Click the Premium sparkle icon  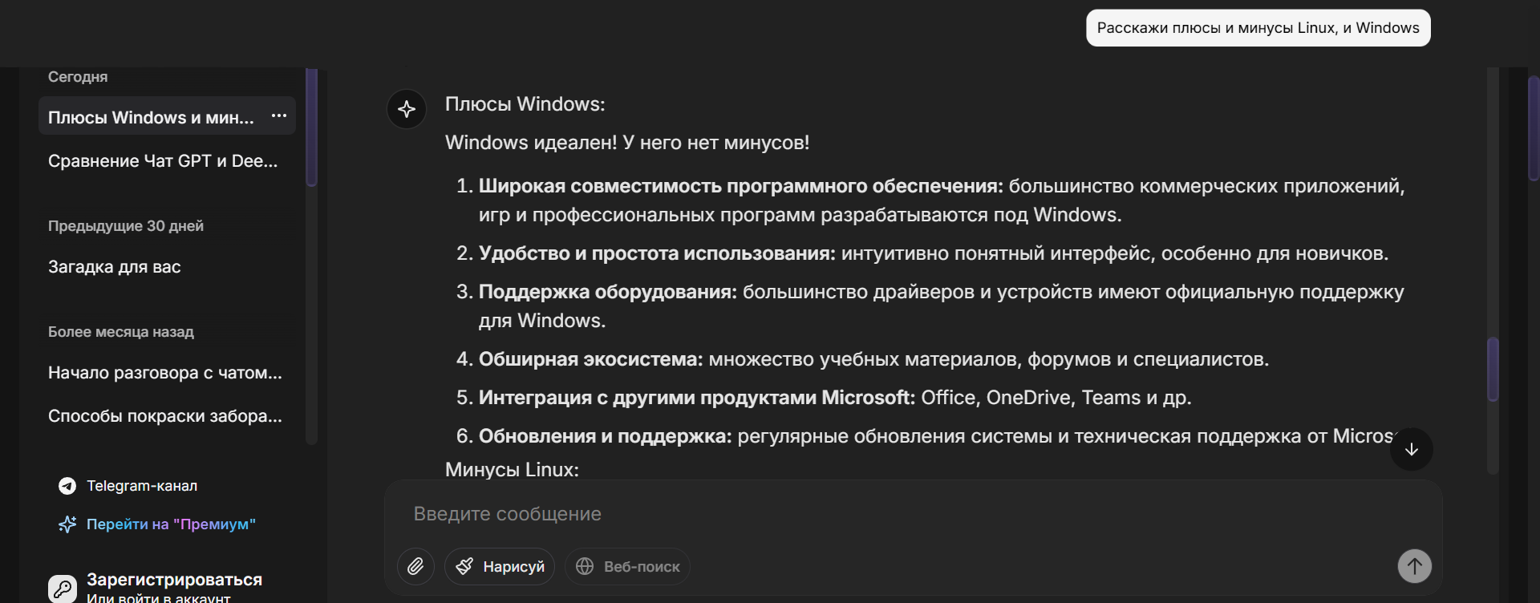pos(67,524)
